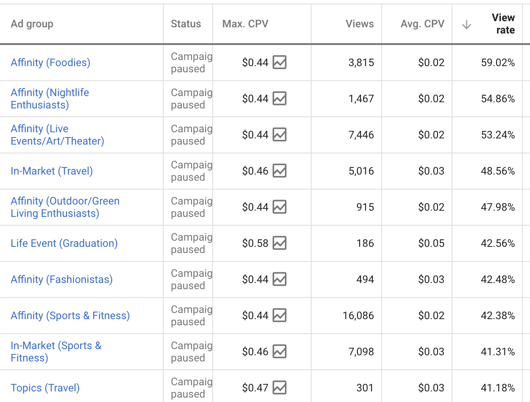Click Campaign paused status for Affinity (Foodies)
530x402 pixels.
pyautogui.click(x=191, y=63)
